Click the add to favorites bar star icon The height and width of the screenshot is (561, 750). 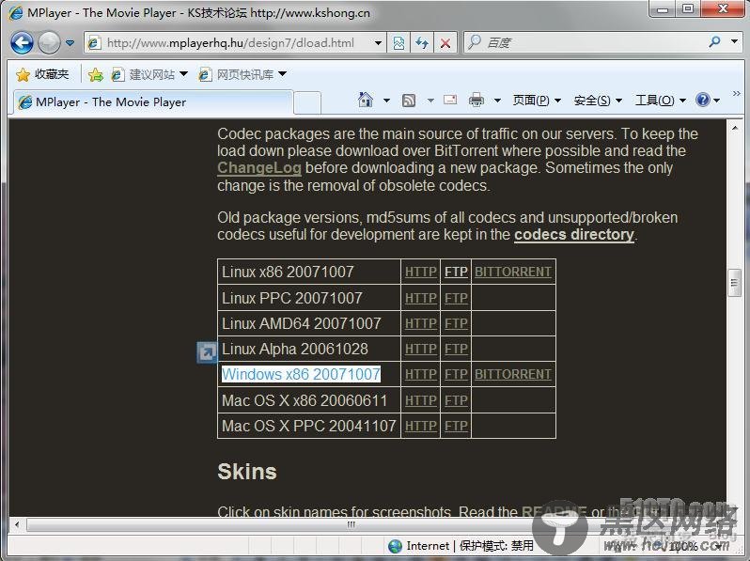pyautogui.click(x=95, y=74)
